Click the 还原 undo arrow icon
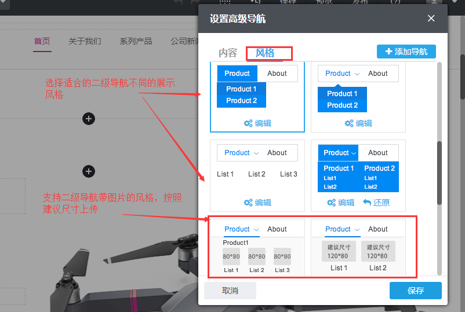465x312 pixels. click(x=367, y=203)
